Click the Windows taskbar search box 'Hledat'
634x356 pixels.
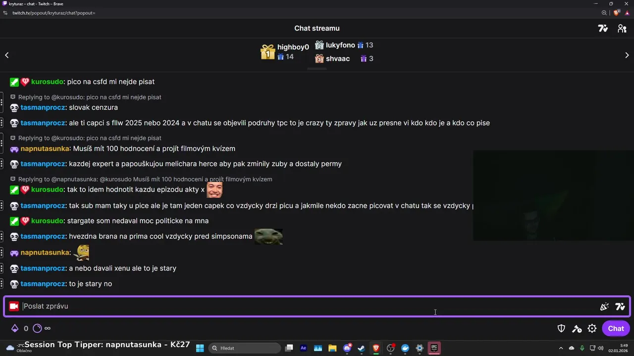tap(245, 348)
